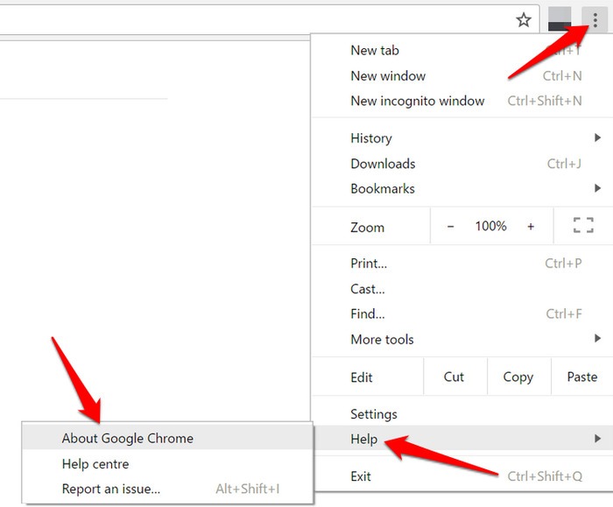Select About Google Chrome
613x507 pixels.
tap(167, 438)
